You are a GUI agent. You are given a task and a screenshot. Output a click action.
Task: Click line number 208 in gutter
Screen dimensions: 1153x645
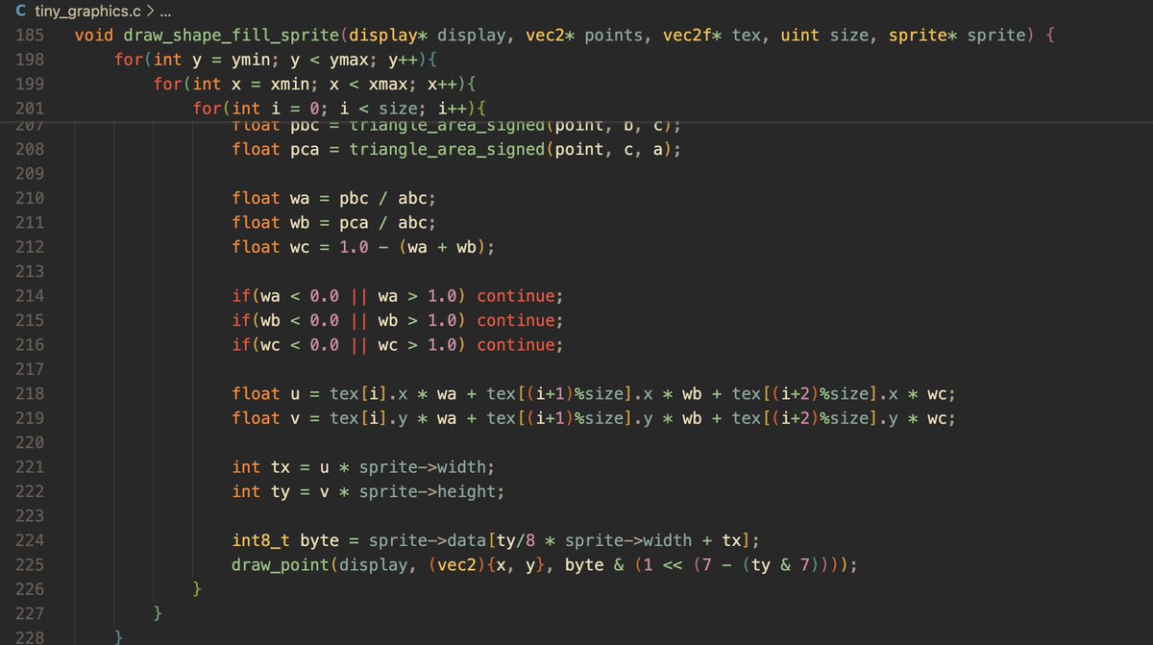pos(30,149)
